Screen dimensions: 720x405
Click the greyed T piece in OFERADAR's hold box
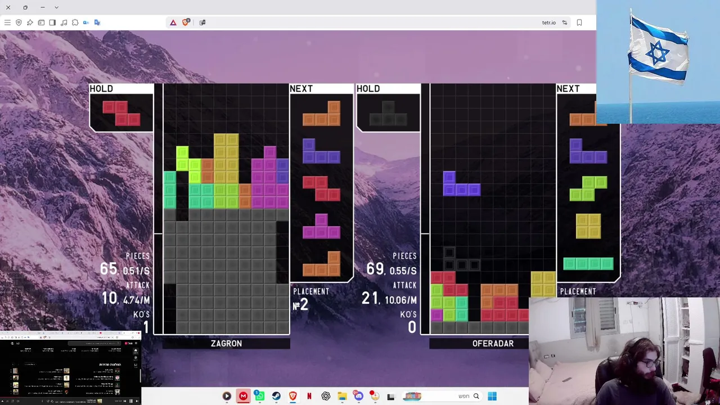(388, 113)
